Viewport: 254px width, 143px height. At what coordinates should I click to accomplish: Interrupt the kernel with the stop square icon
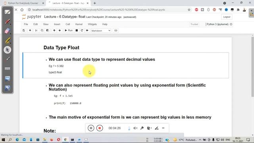77,31
